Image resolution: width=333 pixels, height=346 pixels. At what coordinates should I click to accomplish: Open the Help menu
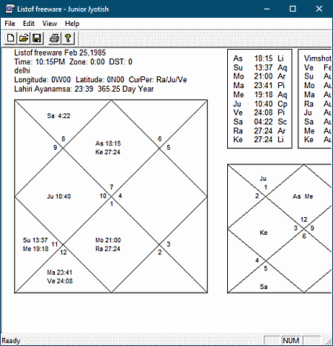click(72, 24)
